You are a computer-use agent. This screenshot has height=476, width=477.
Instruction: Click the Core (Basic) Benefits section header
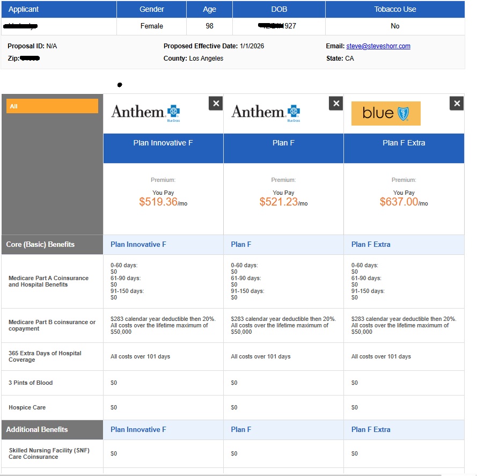[41, 245]
